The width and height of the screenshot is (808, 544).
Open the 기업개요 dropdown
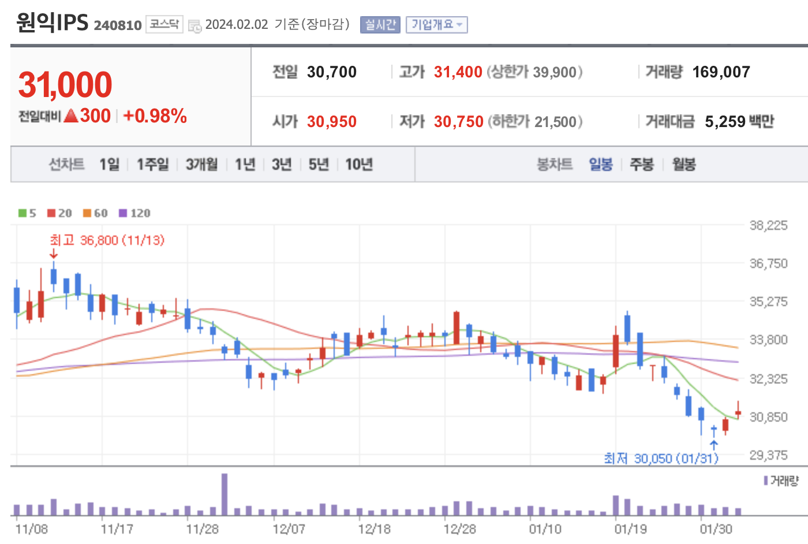[x=437, y=25]
